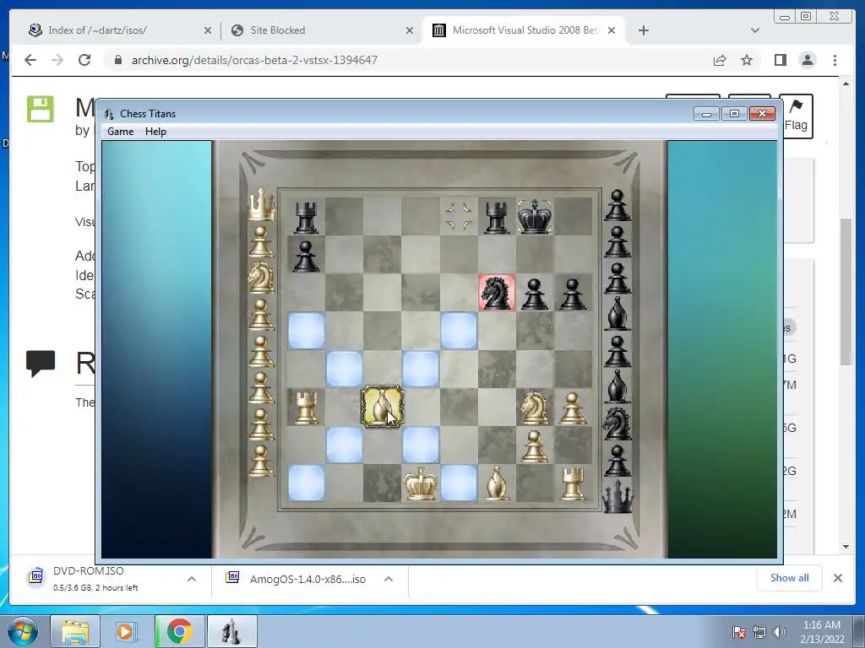Bookmark this page with the star icon
This screenshot has width=865, height=648.
click(747, 60)
